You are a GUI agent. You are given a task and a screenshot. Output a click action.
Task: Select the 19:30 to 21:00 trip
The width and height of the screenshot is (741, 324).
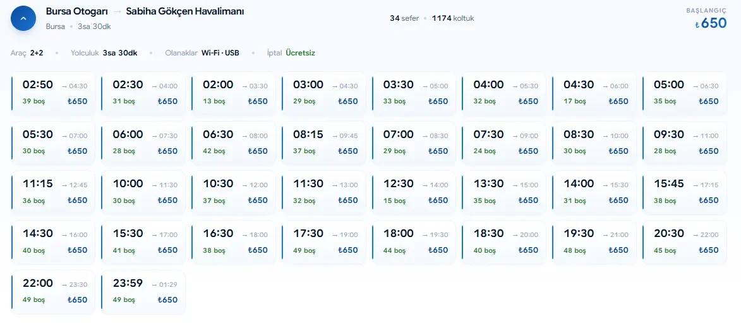(x=594, y=243)
